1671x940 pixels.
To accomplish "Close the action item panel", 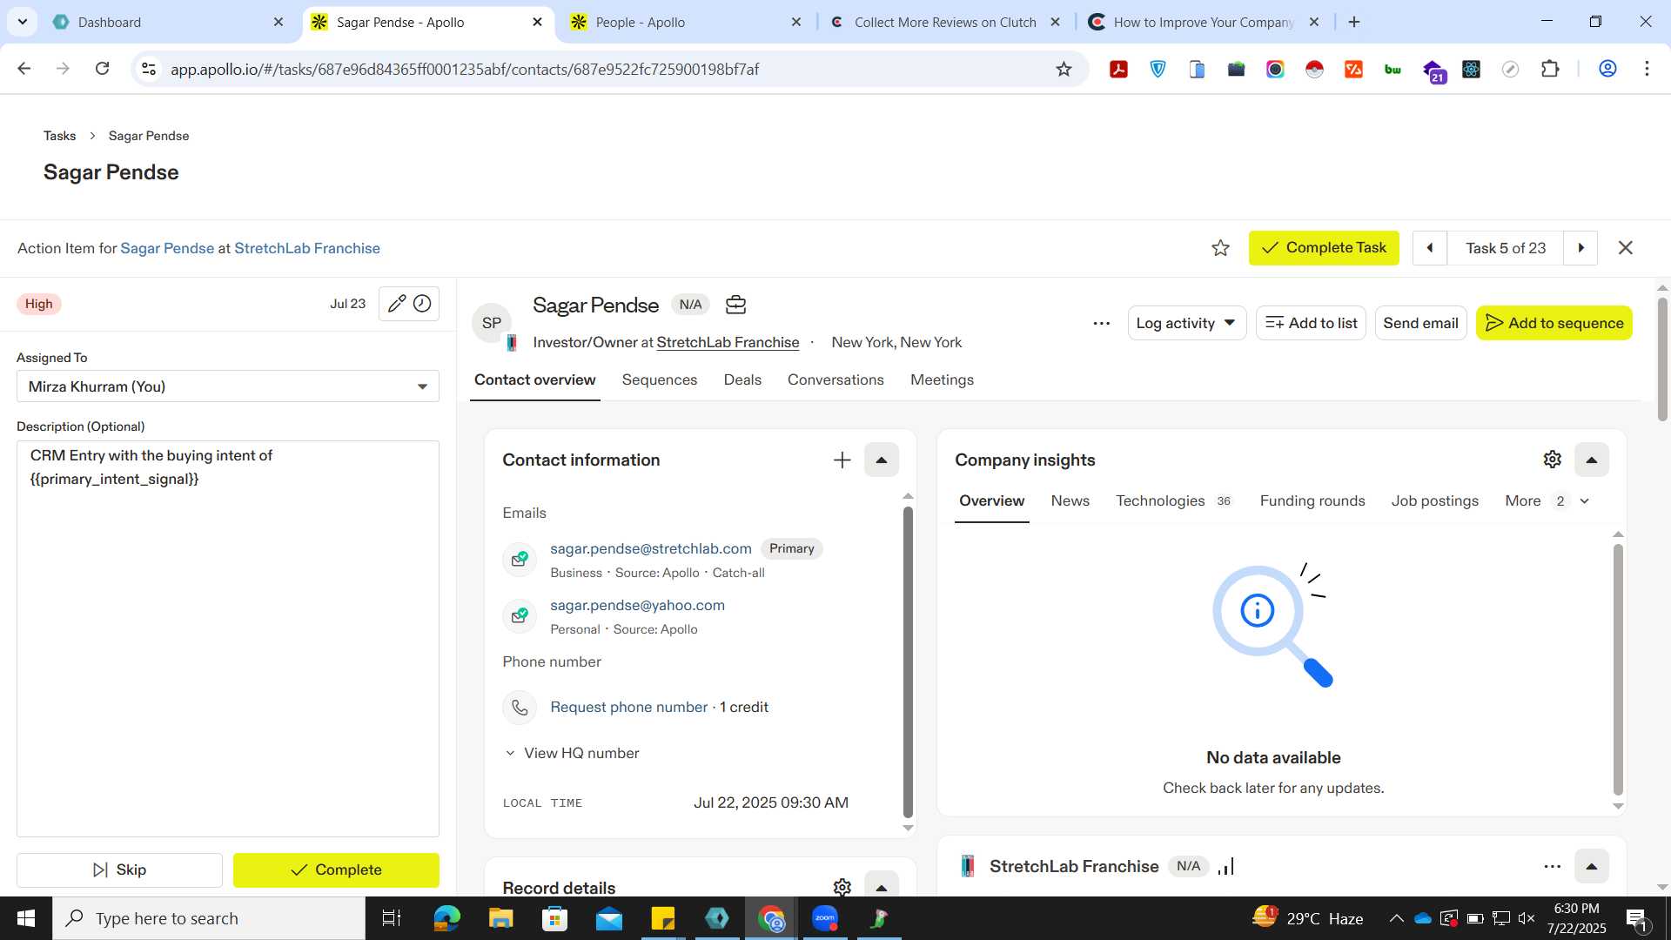I will pos(1625,248).
